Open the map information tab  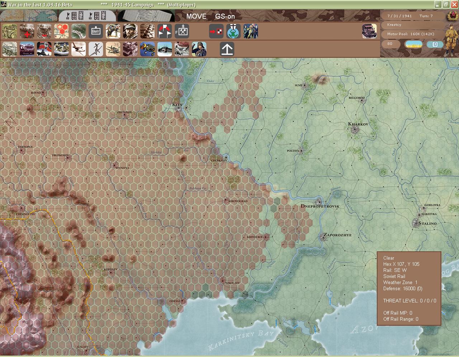(29, 16)
